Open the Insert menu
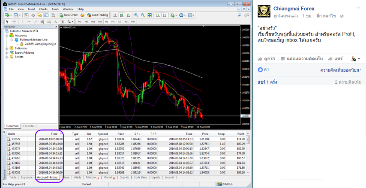Screen dimensions: 366x188 tap(32, 9)
